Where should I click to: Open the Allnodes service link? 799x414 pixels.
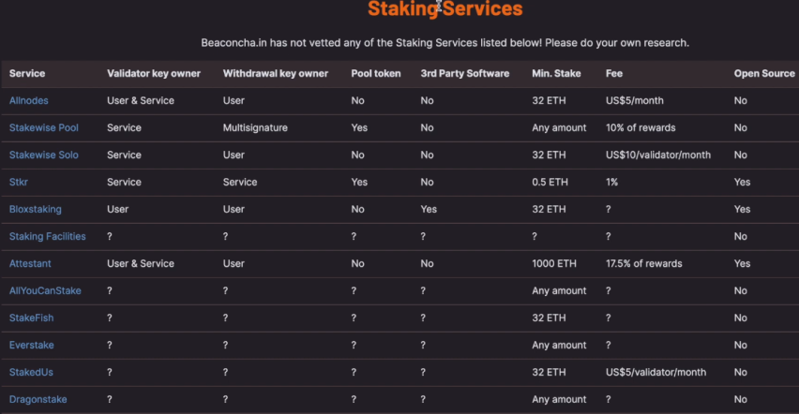(28, 100)
